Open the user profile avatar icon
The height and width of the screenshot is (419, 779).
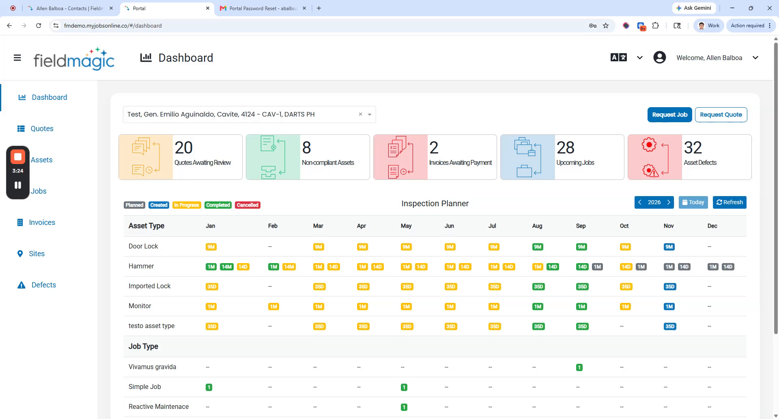[x=659, y=58]
